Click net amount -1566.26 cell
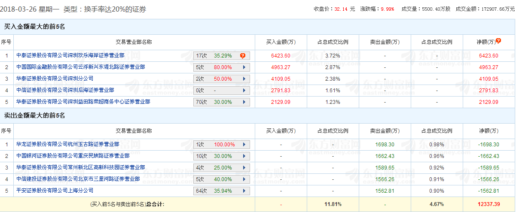Viewport: 516px width, 212px height. [488, 179]
